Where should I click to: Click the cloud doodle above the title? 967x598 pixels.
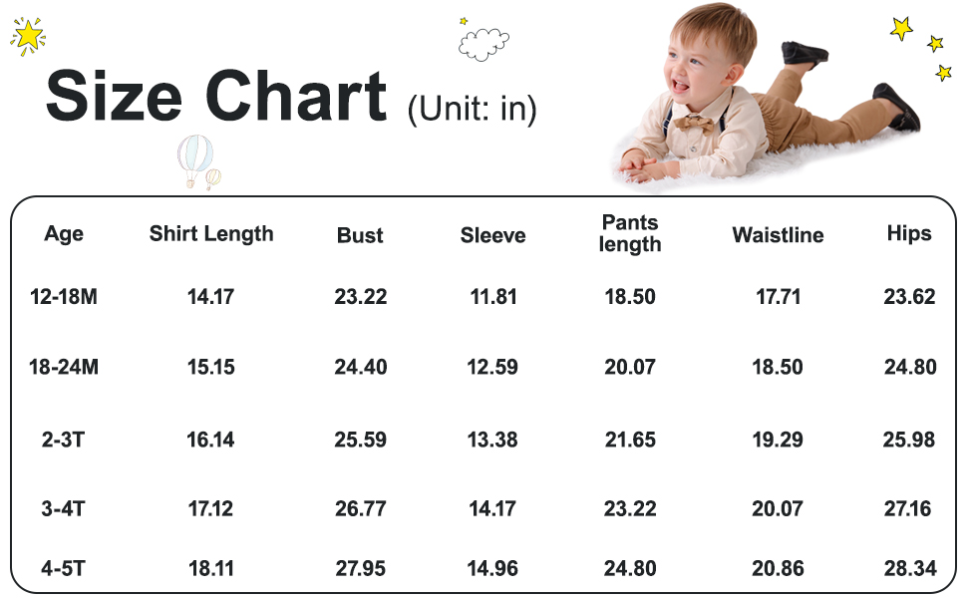(x=483, y=43)
